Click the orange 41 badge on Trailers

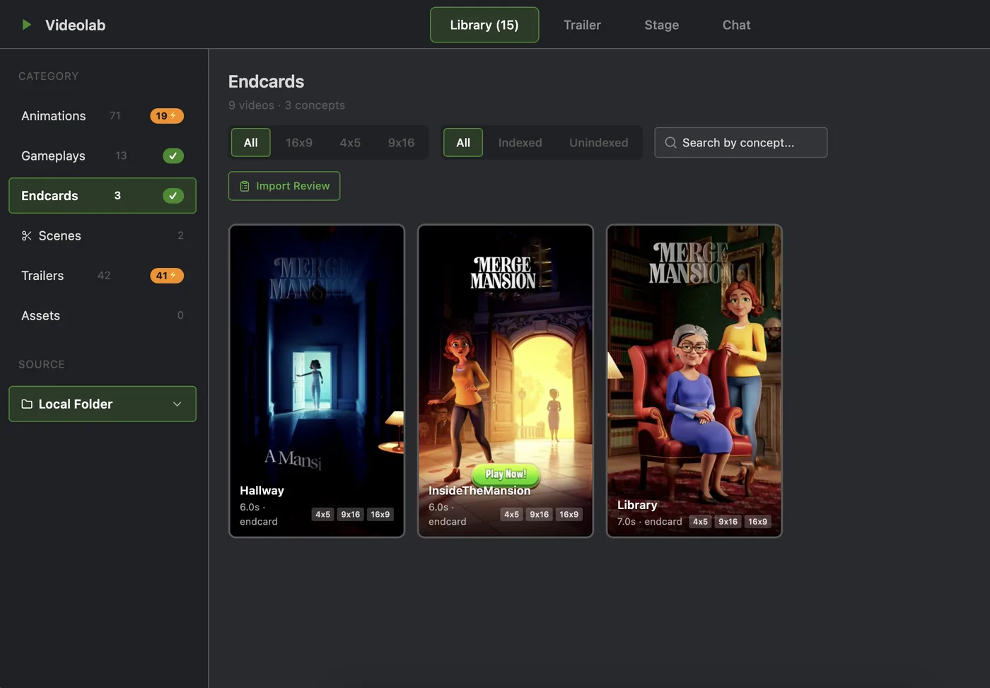tap(167, 276)
